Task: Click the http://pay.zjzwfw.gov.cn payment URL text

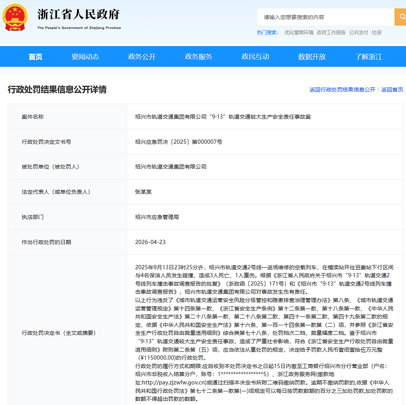Action: 174,382
